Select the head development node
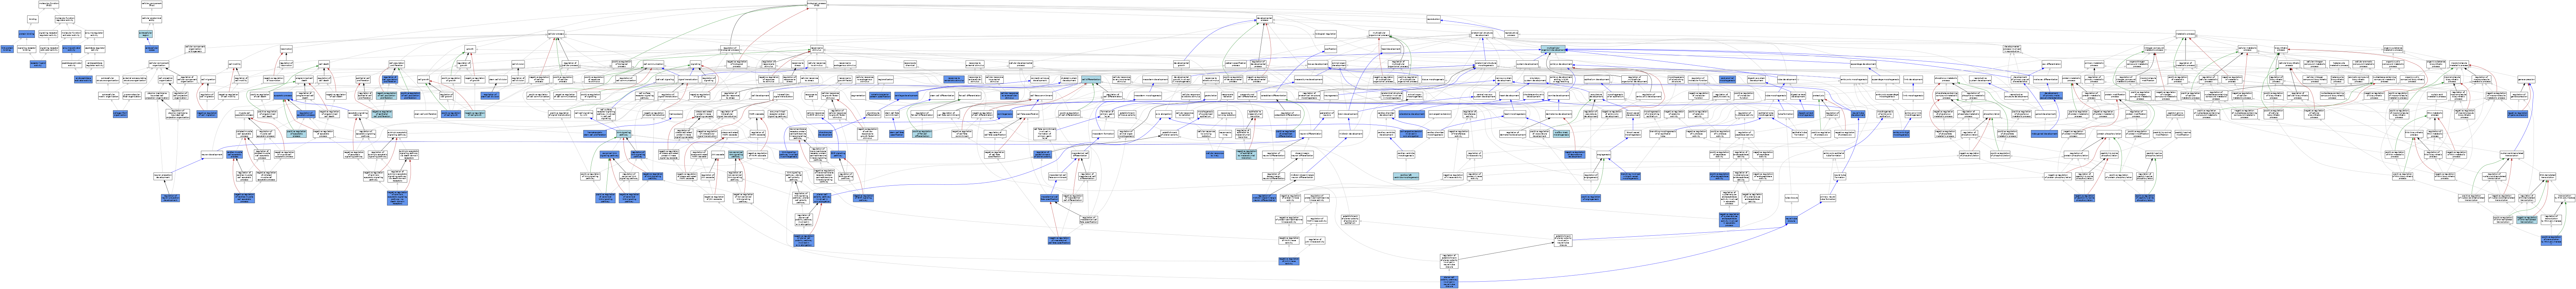Image resolution: width=2576 pixels, height=289 pixels. (x=1391, y=49)
